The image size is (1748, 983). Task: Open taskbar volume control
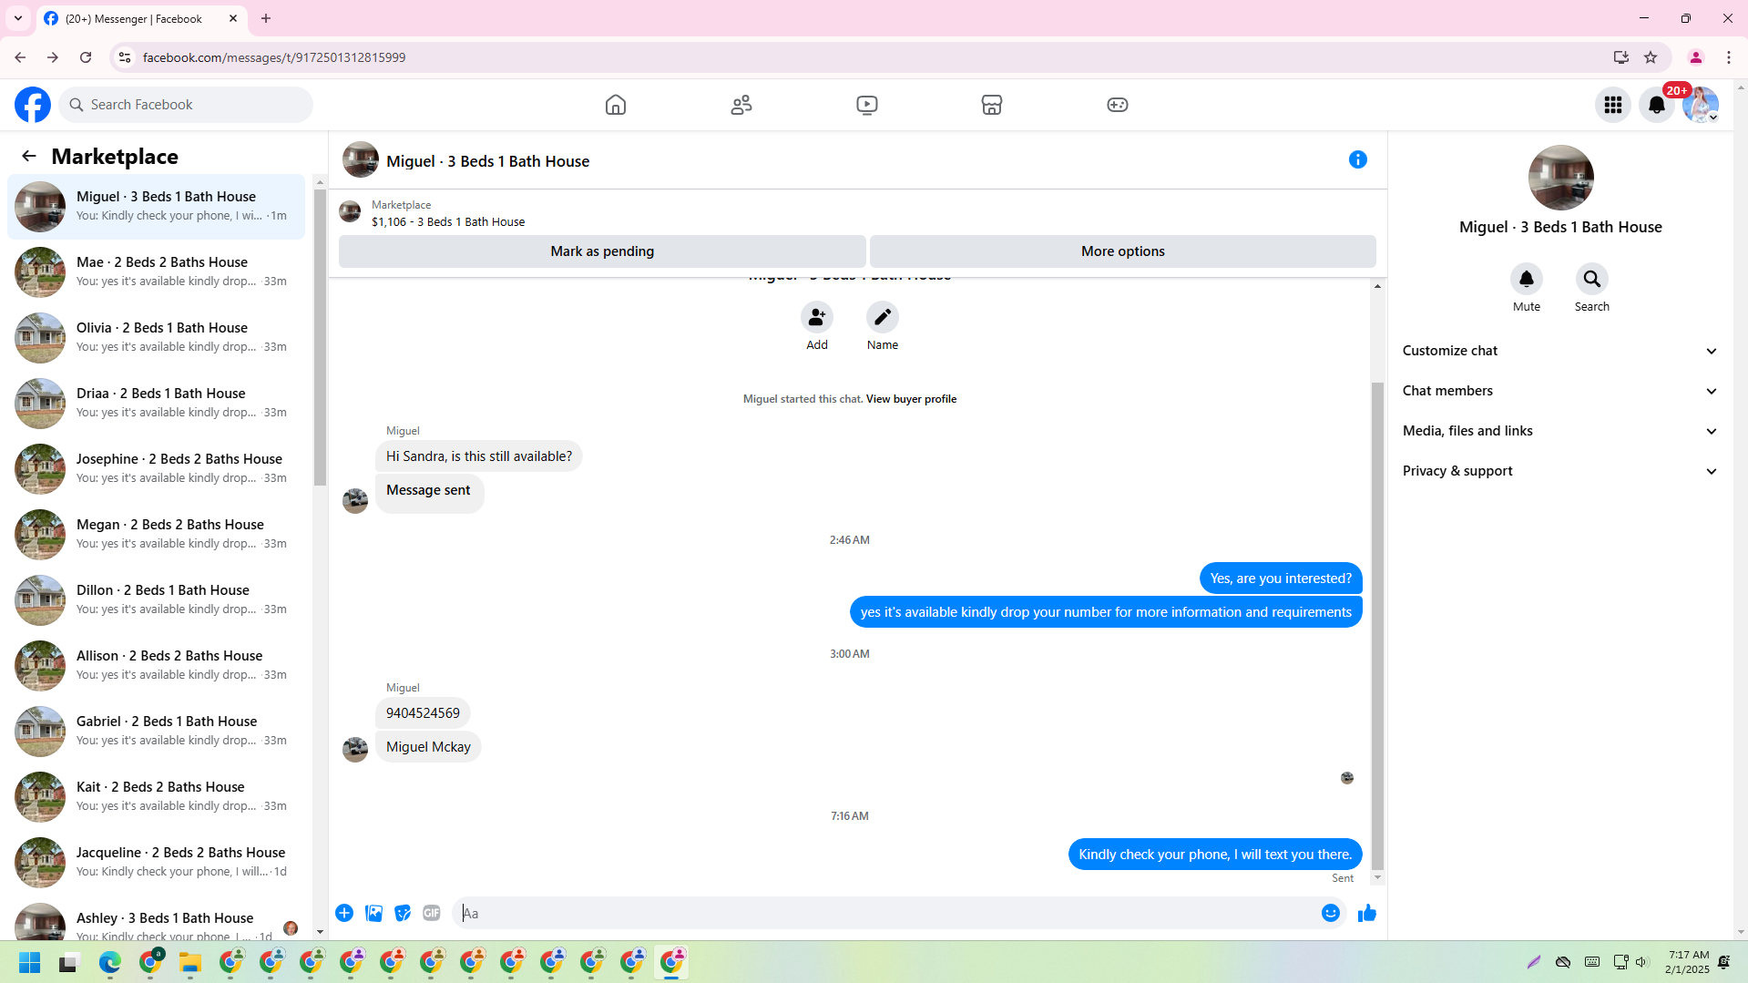(x=1641, y=962)
